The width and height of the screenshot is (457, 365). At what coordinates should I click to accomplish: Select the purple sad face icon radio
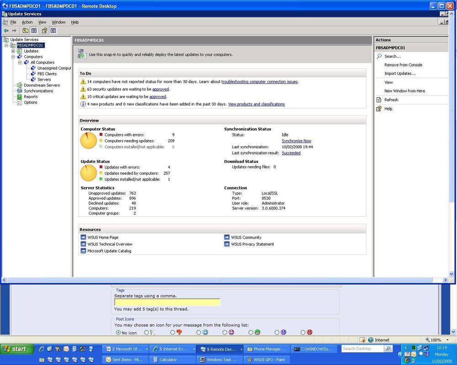click(x=277, y=333)
